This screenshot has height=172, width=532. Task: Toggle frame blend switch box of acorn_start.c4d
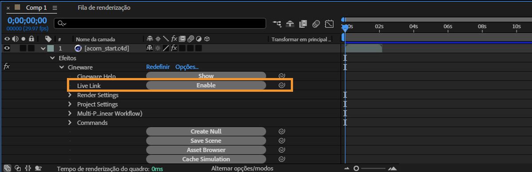(x=182, y=48)
